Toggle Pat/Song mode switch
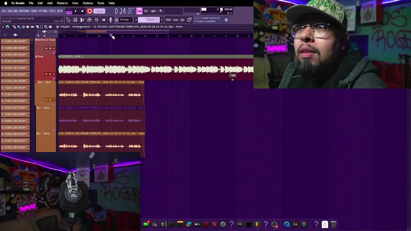Image resolution: width=411 pixels, height=231 pixels. [x=69, y=11]
